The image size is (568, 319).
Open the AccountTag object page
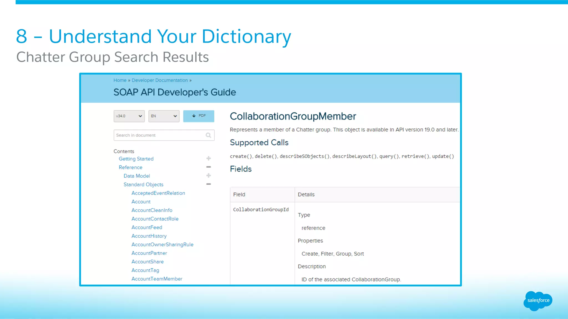(x=145, y=270)
